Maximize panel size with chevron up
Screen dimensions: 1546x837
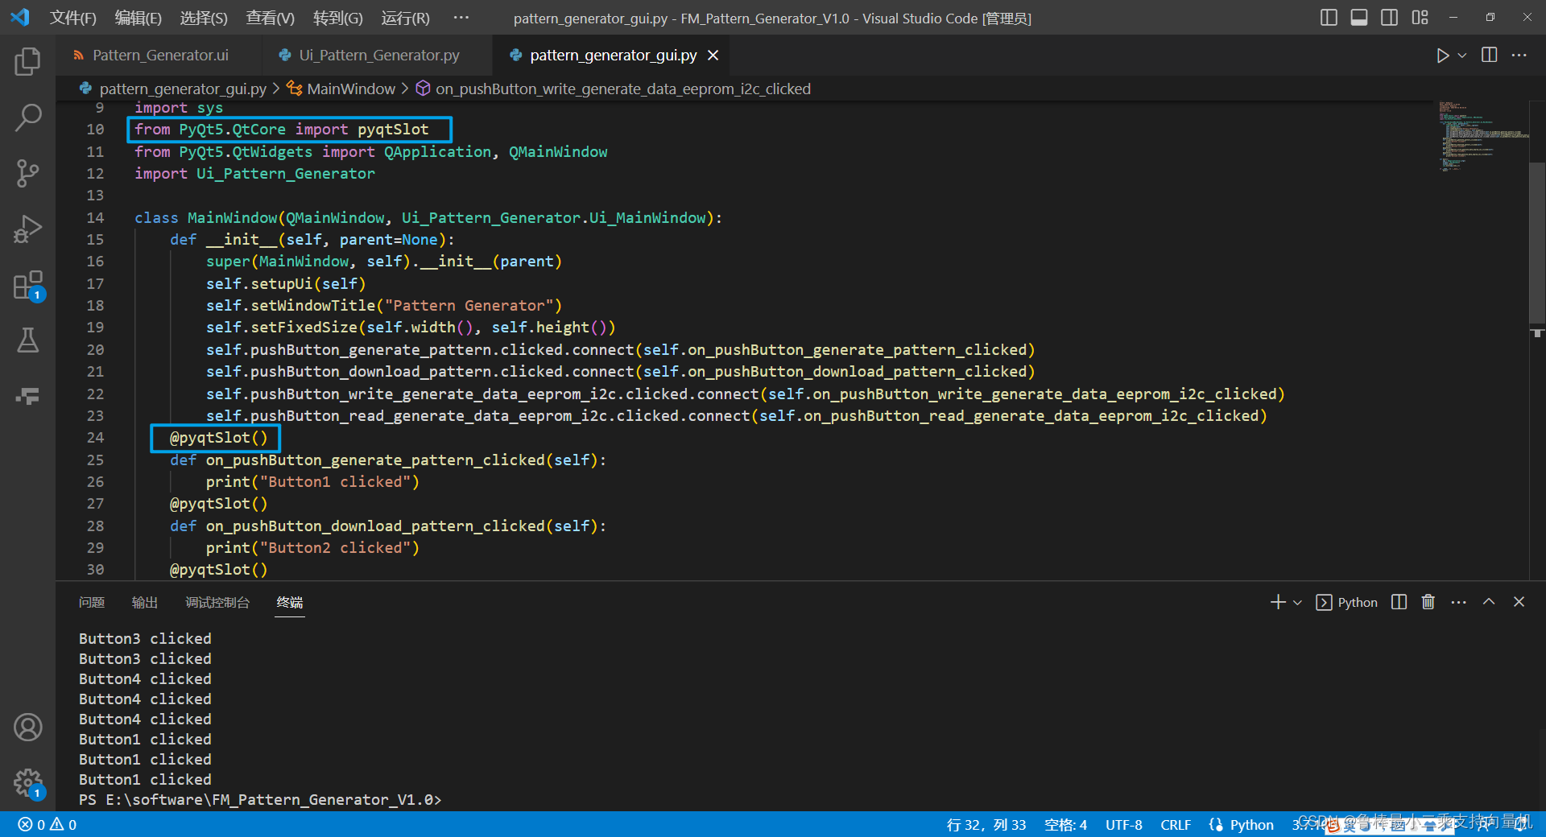(x=1489, y=602)
